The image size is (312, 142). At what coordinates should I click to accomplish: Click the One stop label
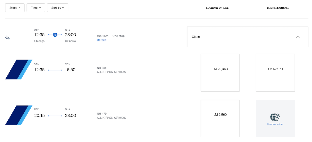pyautogui.click(x=119, y=36)
